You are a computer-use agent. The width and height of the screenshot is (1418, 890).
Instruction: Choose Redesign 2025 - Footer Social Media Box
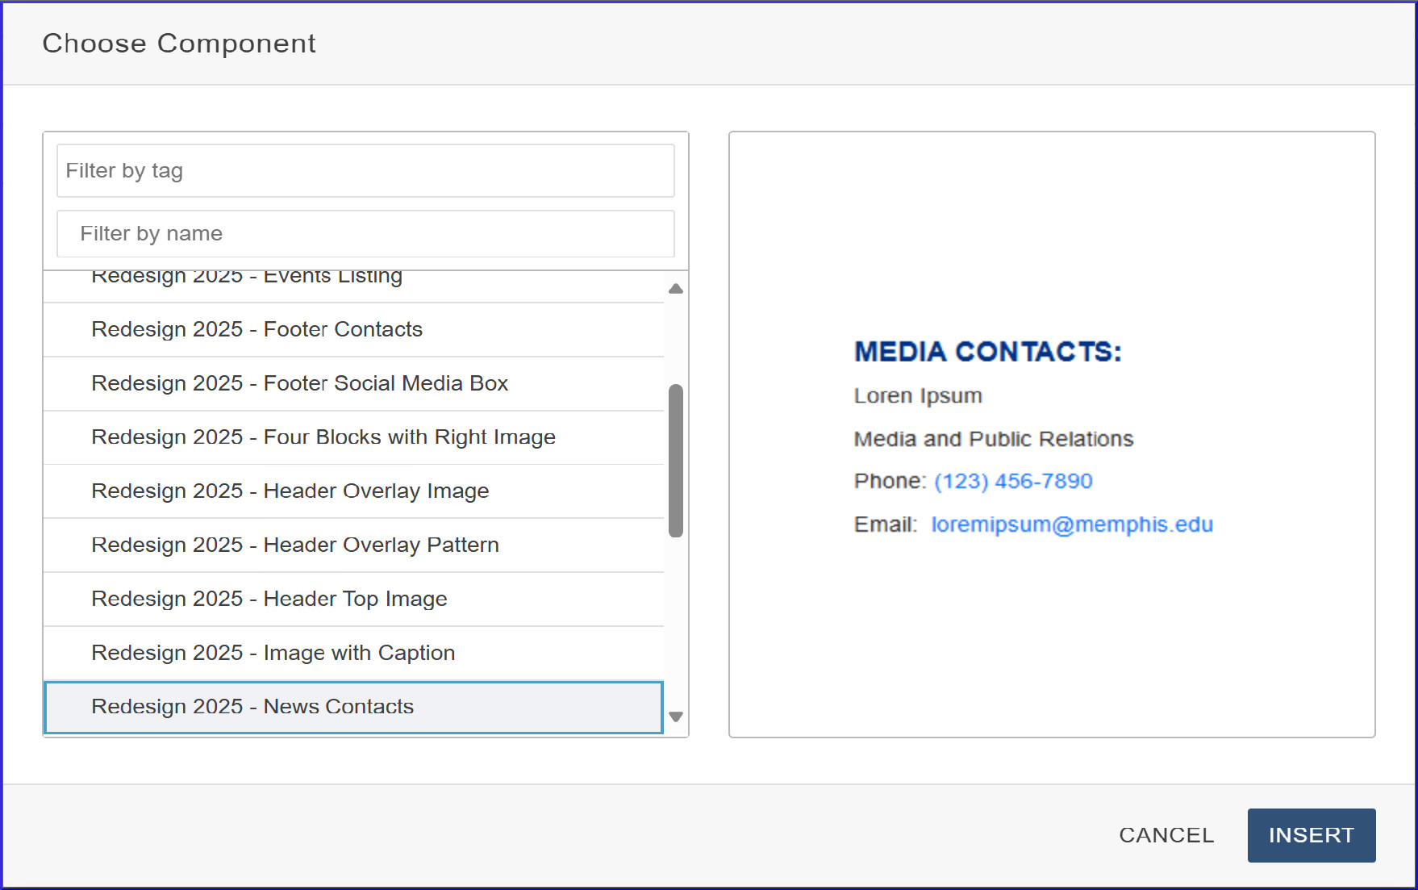point(299,383)
